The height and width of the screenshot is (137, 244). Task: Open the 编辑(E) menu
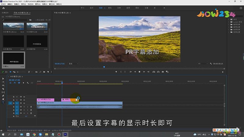click(x=10, y=4)
